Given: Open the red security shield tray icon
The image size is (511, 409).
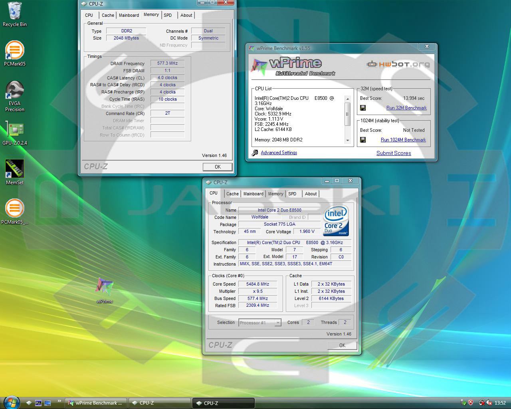Looking at the screenshot, I should [x=471, y=403].
